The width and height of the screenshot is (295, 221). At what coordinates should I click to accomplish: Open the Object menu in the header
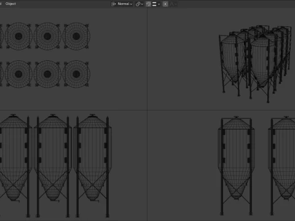click(10, 4)
